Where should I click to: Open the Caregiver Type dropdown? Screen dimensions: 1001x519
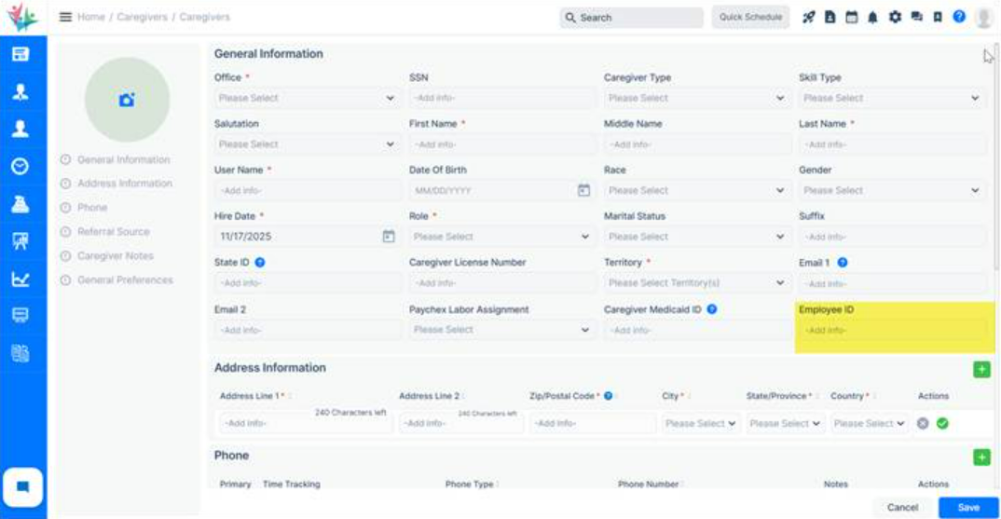click(x=697, y=99)
